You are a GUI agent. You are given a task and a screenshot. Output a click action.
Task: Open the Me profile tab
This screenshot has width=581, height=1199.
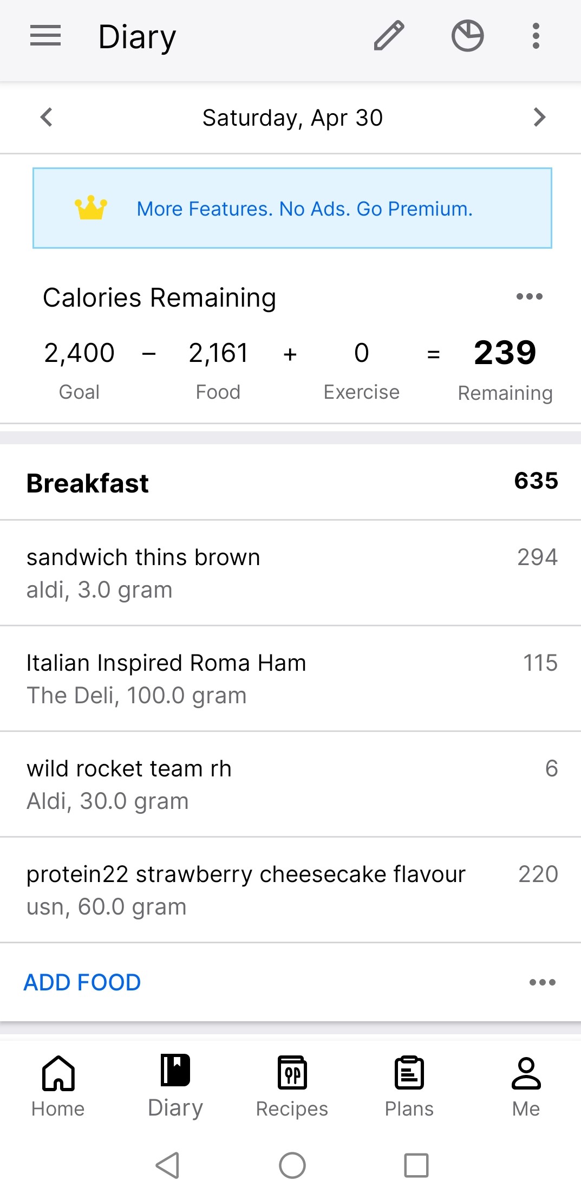(526, 1085)
